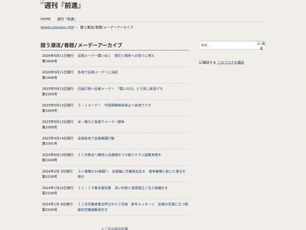The height and width of the screenshot is (230, 306).
Task: Click the date text 2024年6月10日発行 第3348号
Action: [58, 157]
